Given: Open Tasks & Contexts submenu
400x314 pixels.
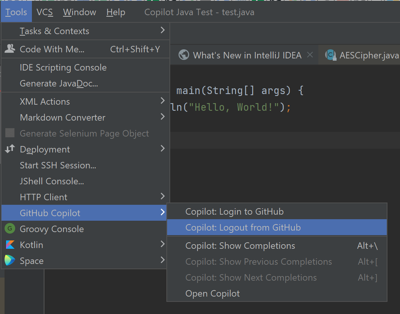Looking at the screenshot, I should coord(85,31).
